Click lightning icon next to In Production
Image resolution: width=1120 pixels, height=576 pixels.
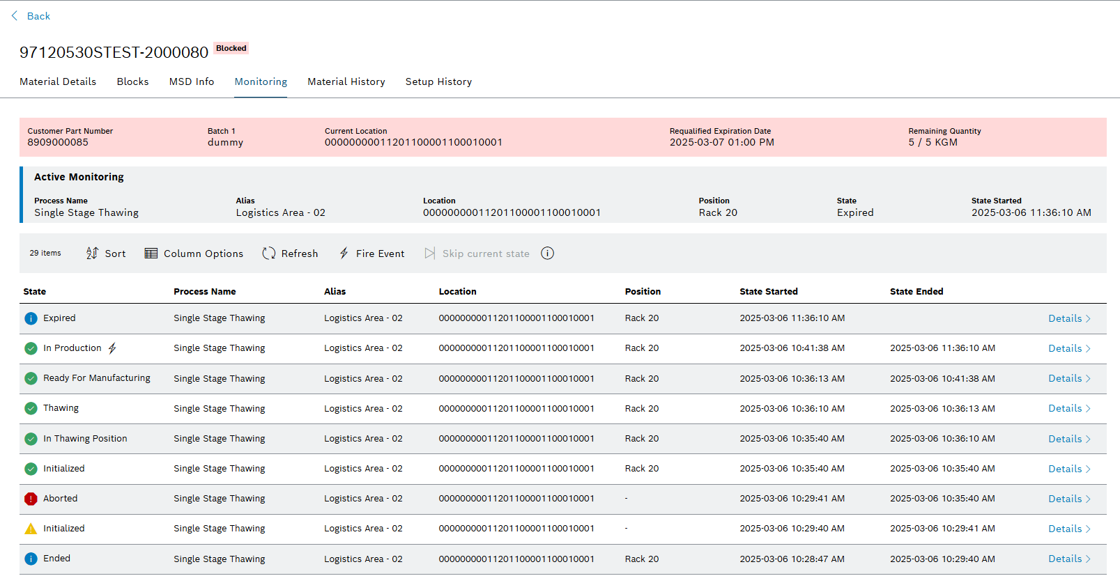(x=112, y=348)
